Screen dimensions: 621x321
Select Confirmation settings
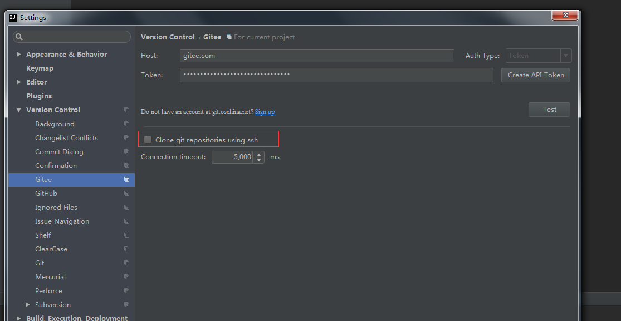coord(56,165)
